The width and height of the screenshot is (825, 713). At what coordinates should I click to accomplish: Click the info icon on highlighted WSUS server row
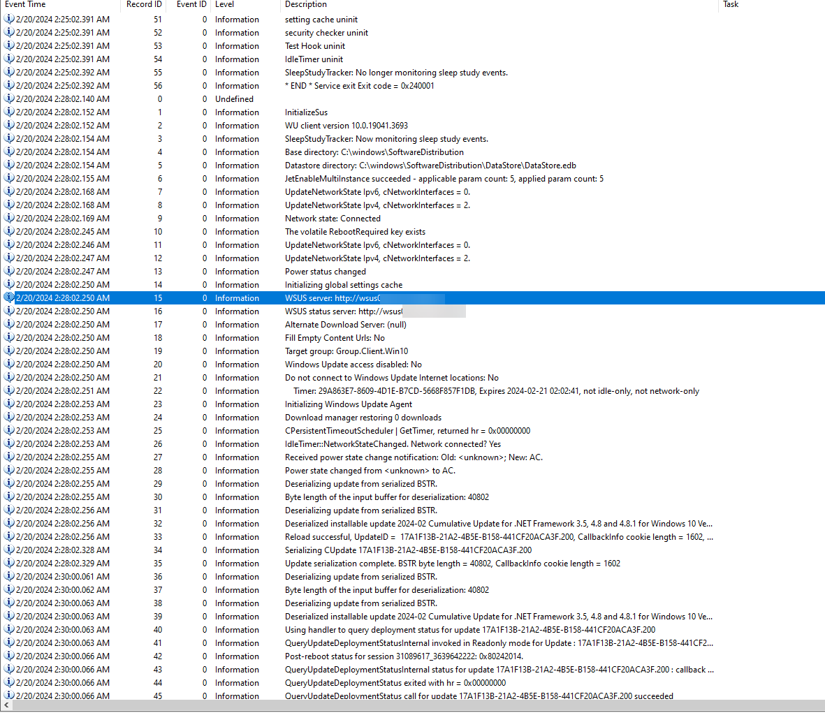(9, 297)
